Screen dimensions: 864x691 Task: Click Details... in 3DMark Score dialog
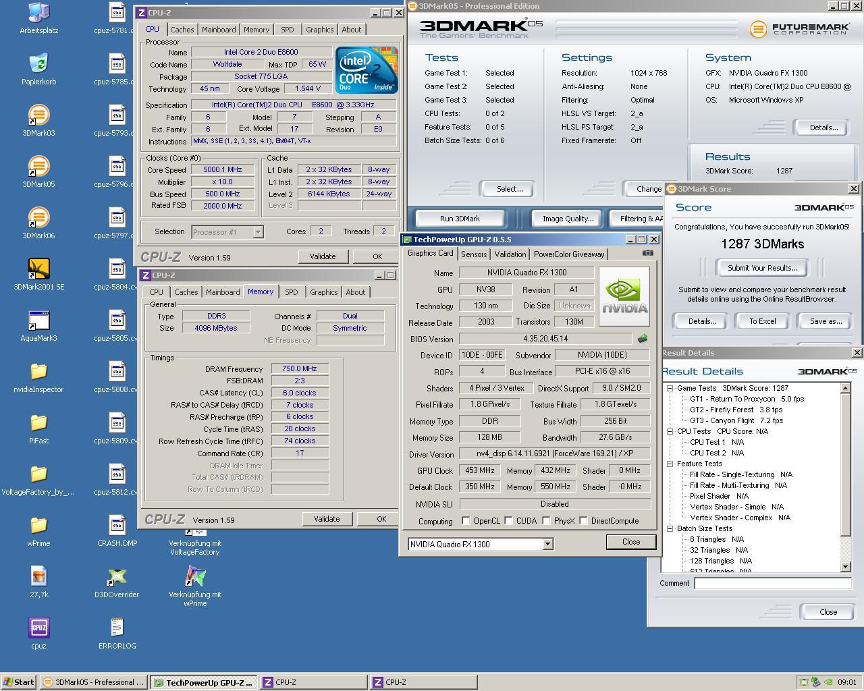tap(702, 321)
